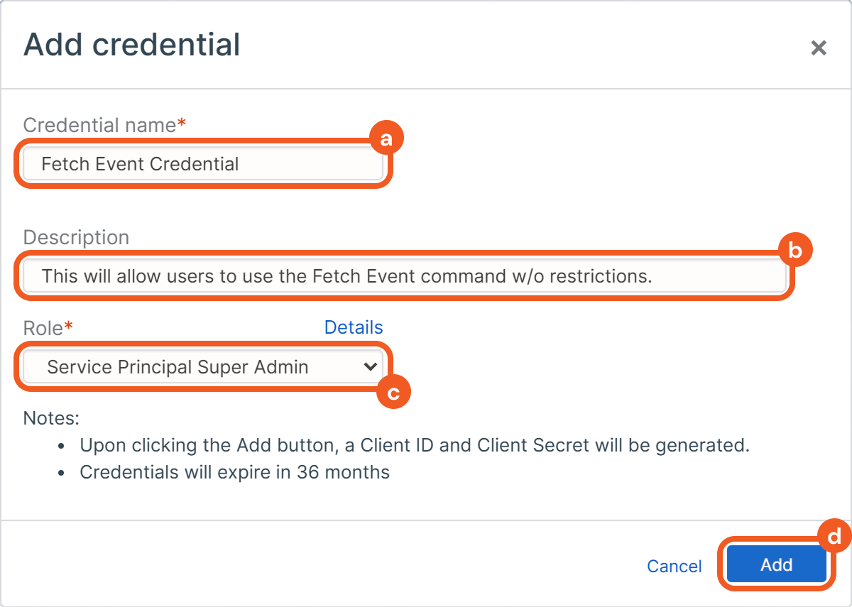Viewport: 852px width, 607px height.
Task: Click the Role dropdown chevron arrow
Action: tap(369, 367)
